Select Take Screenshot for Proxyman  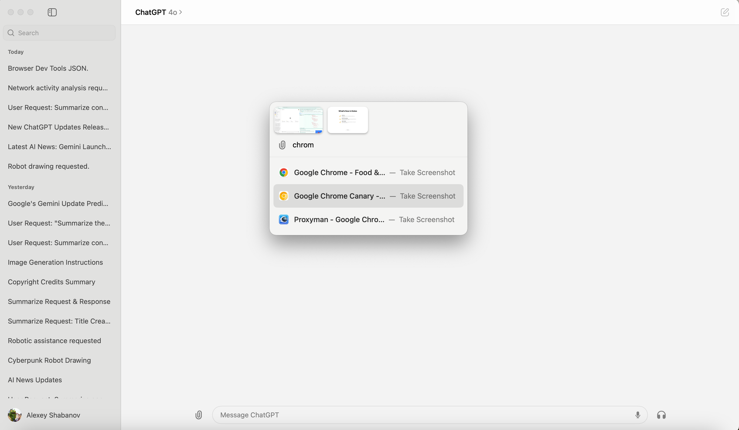pyautogui.click(x=427, y=219)
